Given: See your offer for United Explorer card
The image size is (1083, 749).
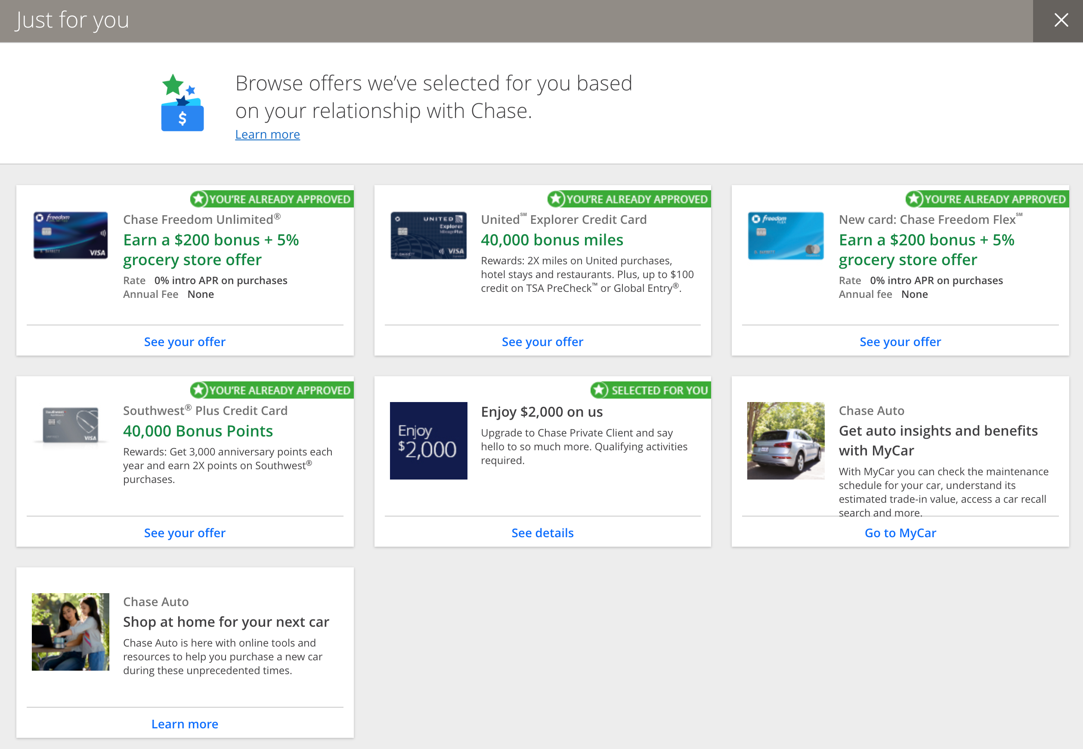Looking at the screenshot, I should click(542, 342).
